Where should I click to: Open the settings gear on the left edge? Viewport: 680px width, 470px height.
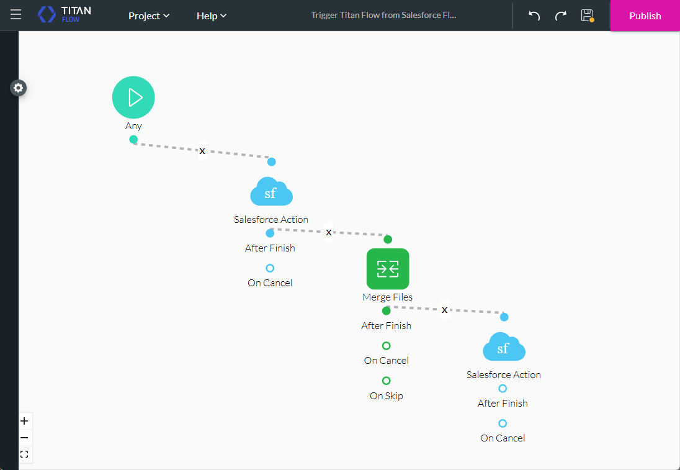pyautogui.click(x=18, y=88)
